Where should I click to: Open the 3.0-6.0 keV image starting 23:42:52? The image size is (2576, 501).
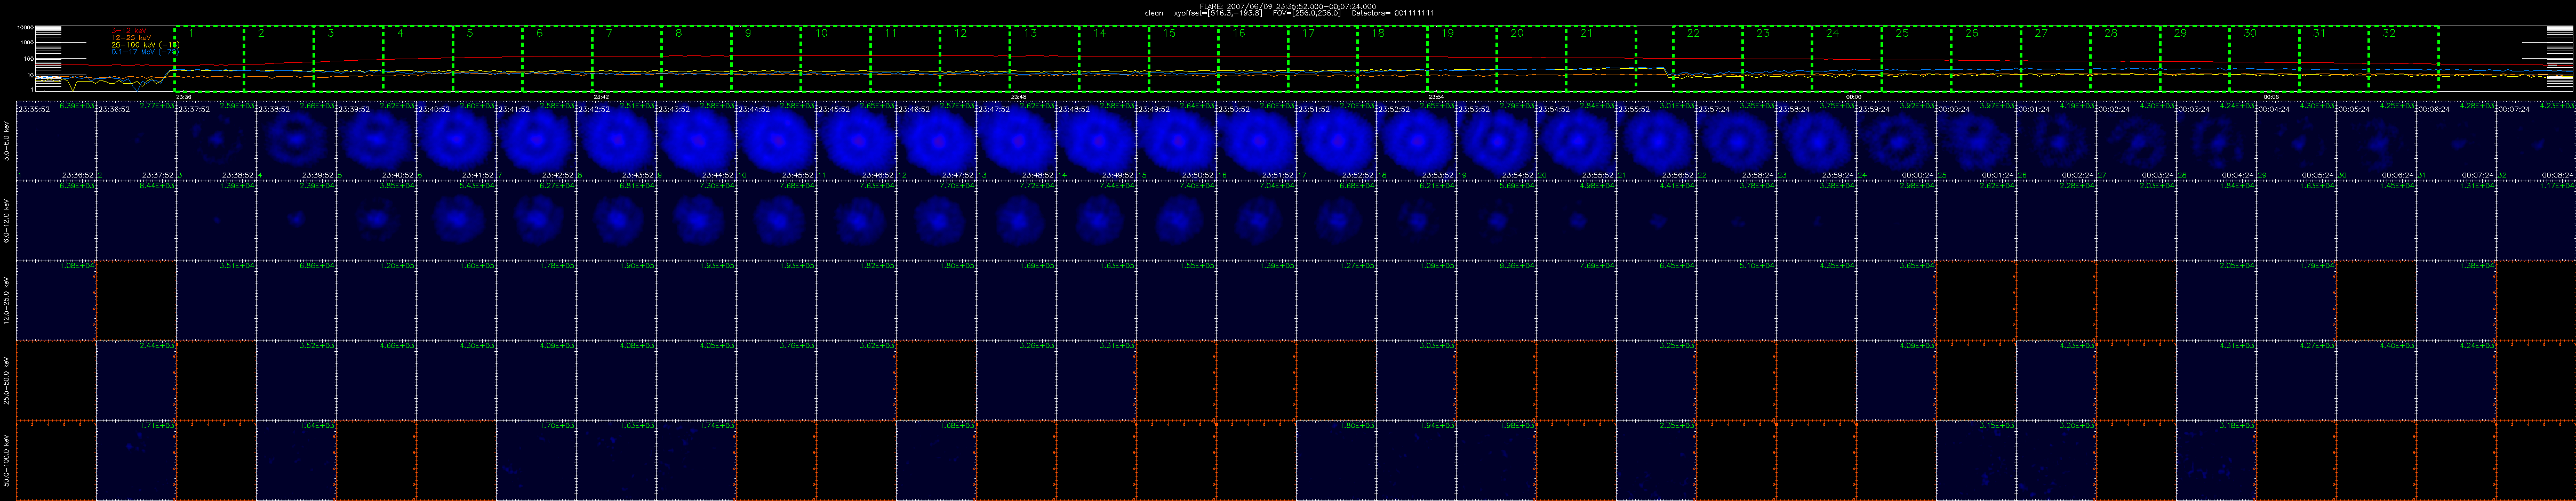pos(616,141)
